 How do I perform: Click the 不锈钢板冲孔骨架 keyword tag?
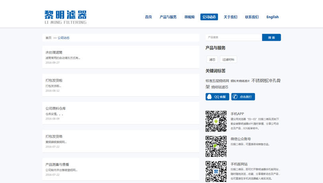pos(266,81)
